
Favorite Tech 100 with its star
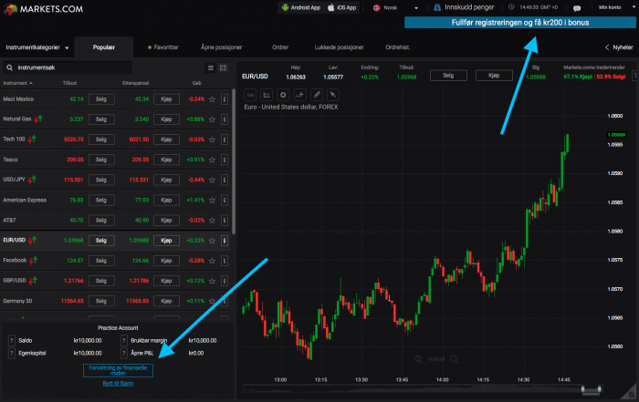tap(213, 139)
